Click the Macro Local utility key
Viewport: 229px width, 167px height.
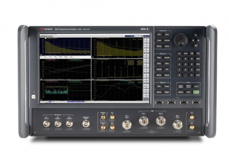coord(188,86)
